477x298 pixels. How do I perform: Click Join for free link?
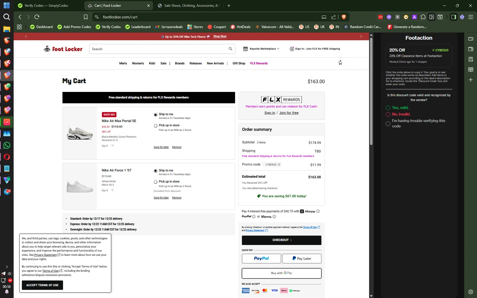pyautogui.click(x=289, y=113)
